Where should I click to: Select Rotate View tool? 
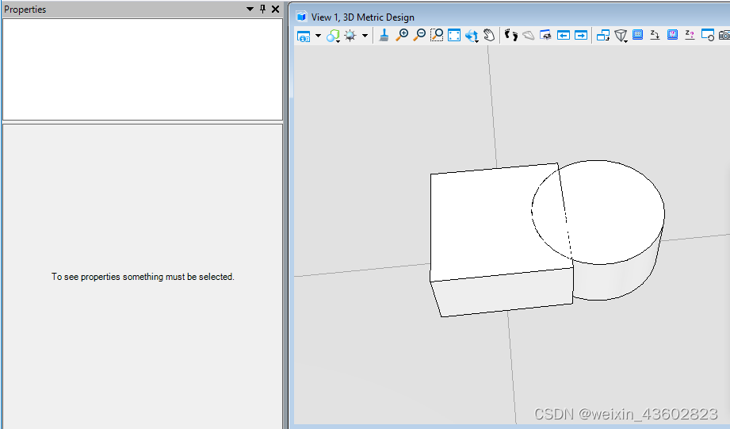(x=472, y=36)
